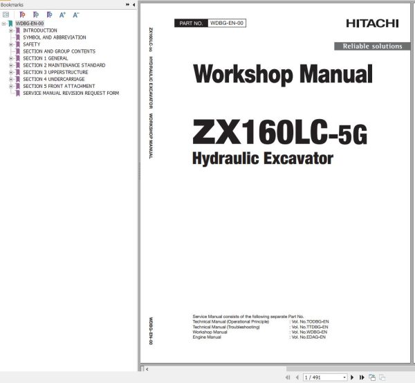
Task: Click the scroll-left arrow of horizontal scrollbar
Action: [147, 369]
